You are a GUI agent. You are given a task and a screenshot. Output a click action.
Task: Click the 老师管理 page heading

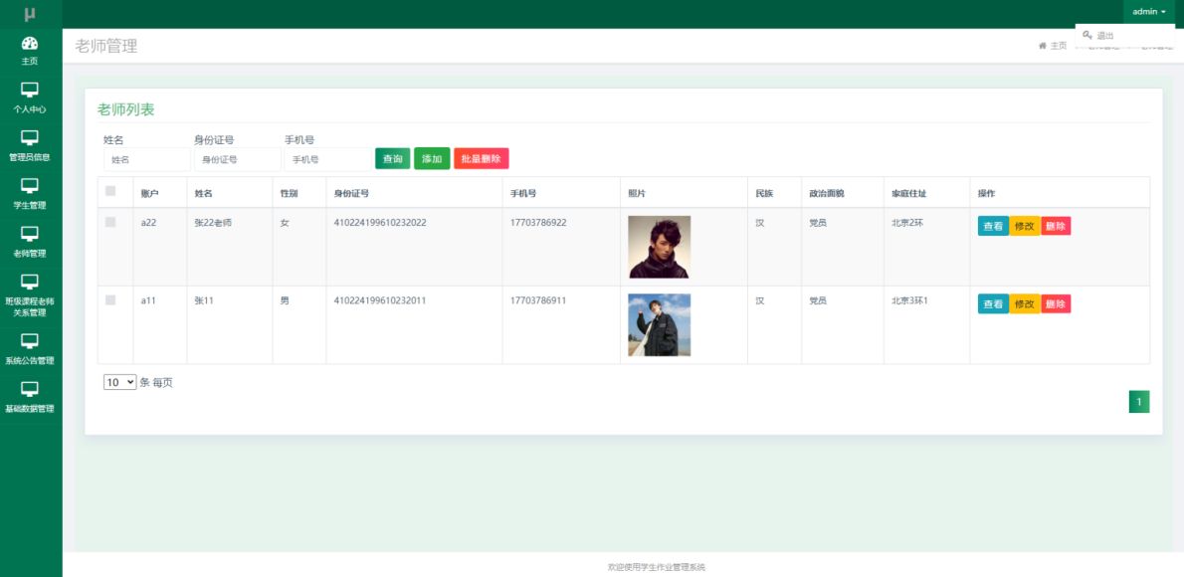point(106,46)
